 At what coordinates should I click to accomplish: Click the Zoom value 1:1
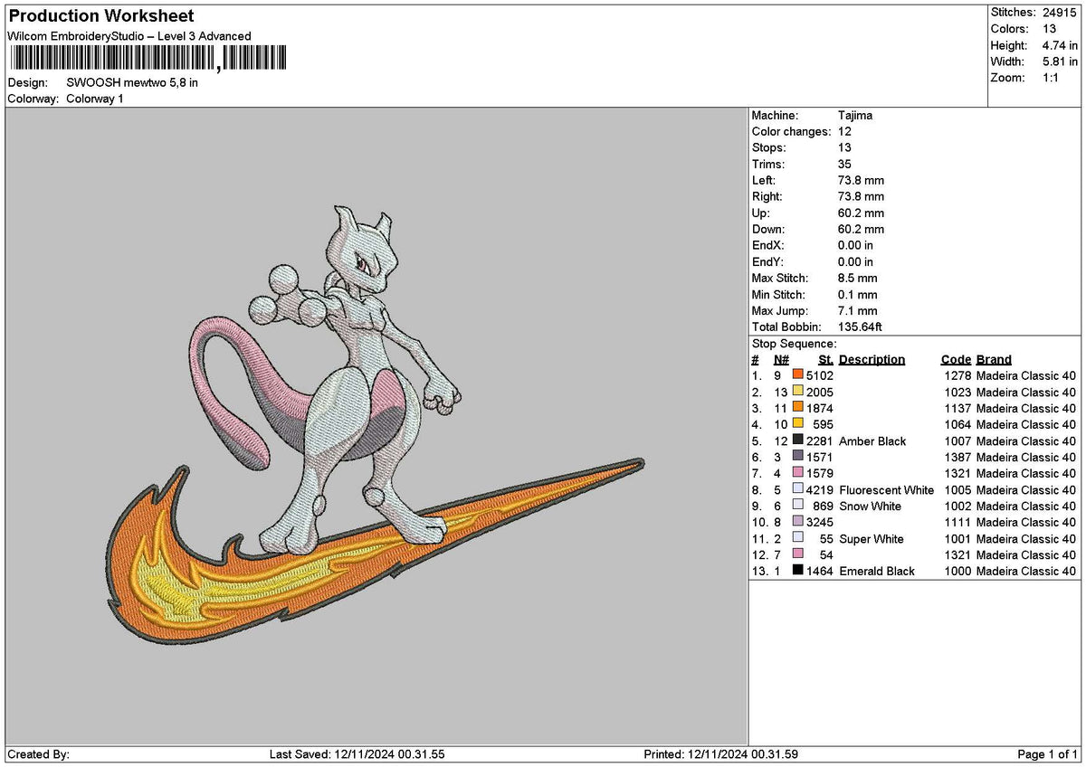(x=1052, y=78)
